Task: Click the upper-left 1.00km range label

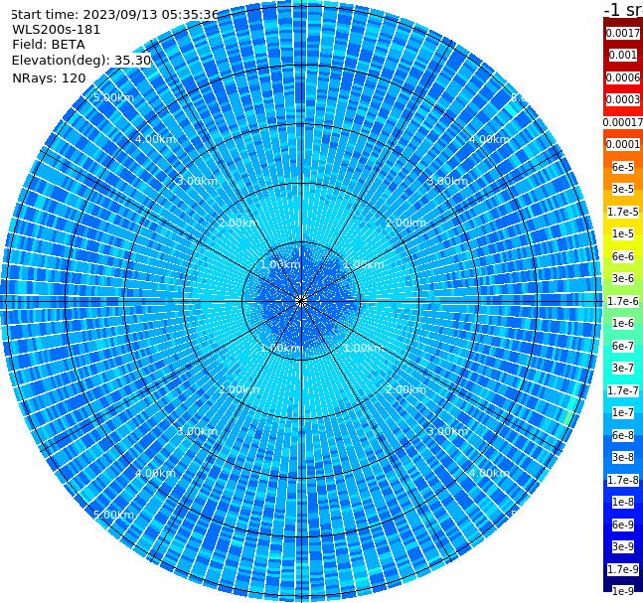Action: point(280,264)
